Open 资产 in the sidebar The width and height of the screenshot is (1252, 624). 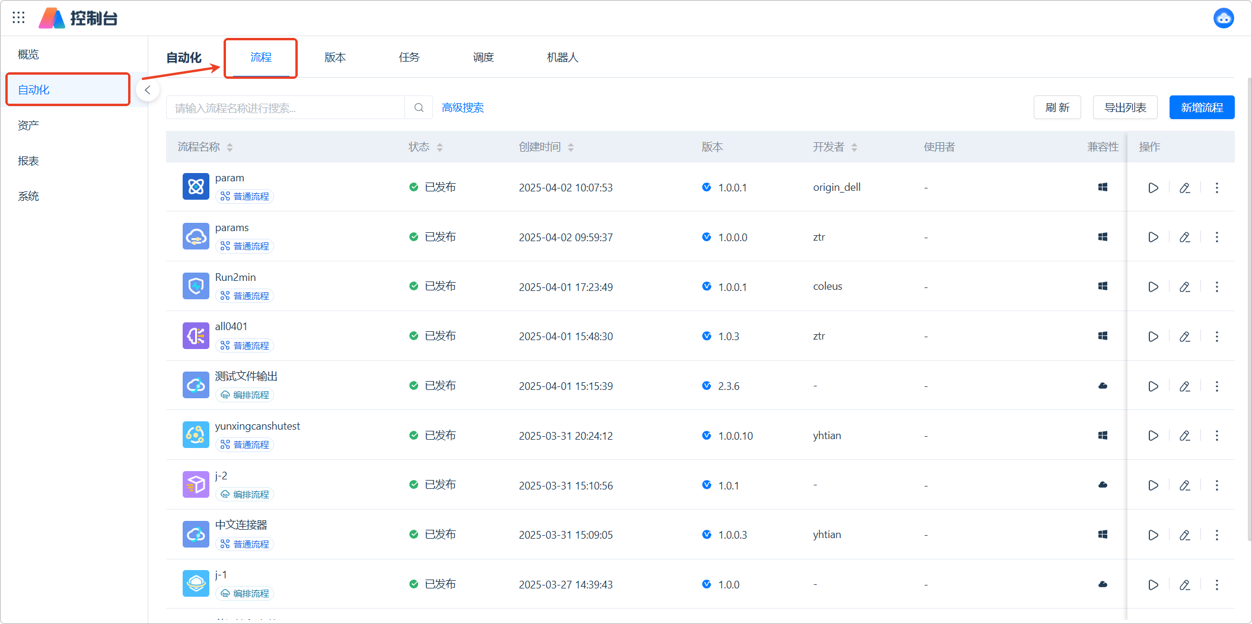point(28,126)
